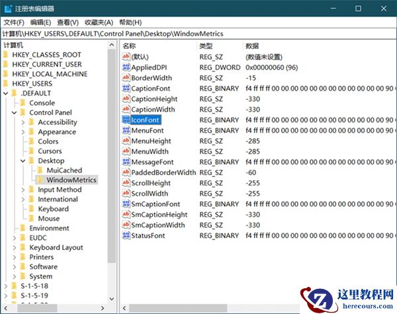
Task: Click the PaddedBorderWidth string value icon
Action: tap(126, 172)
